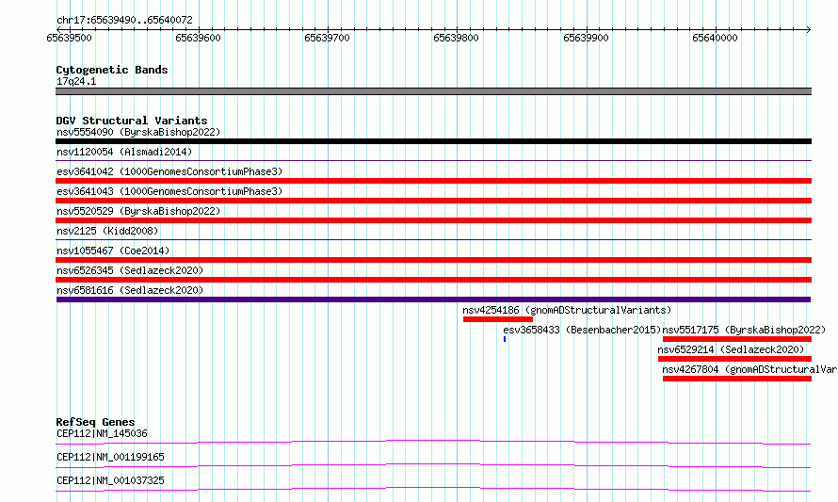Click the red nsv4267804 variant bar
The width and height of the screenshot is (838, 502).
pos(737,379)
